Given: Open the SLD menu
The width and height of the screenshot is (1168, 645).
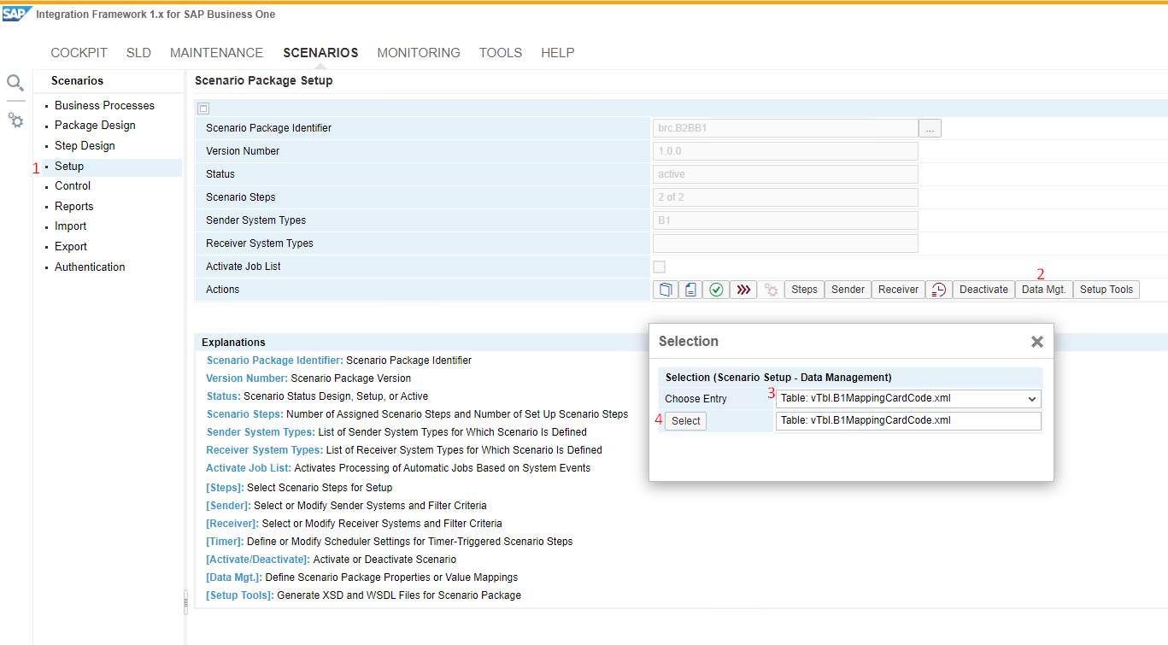Looking at the screenshot, I should [138, 53].
